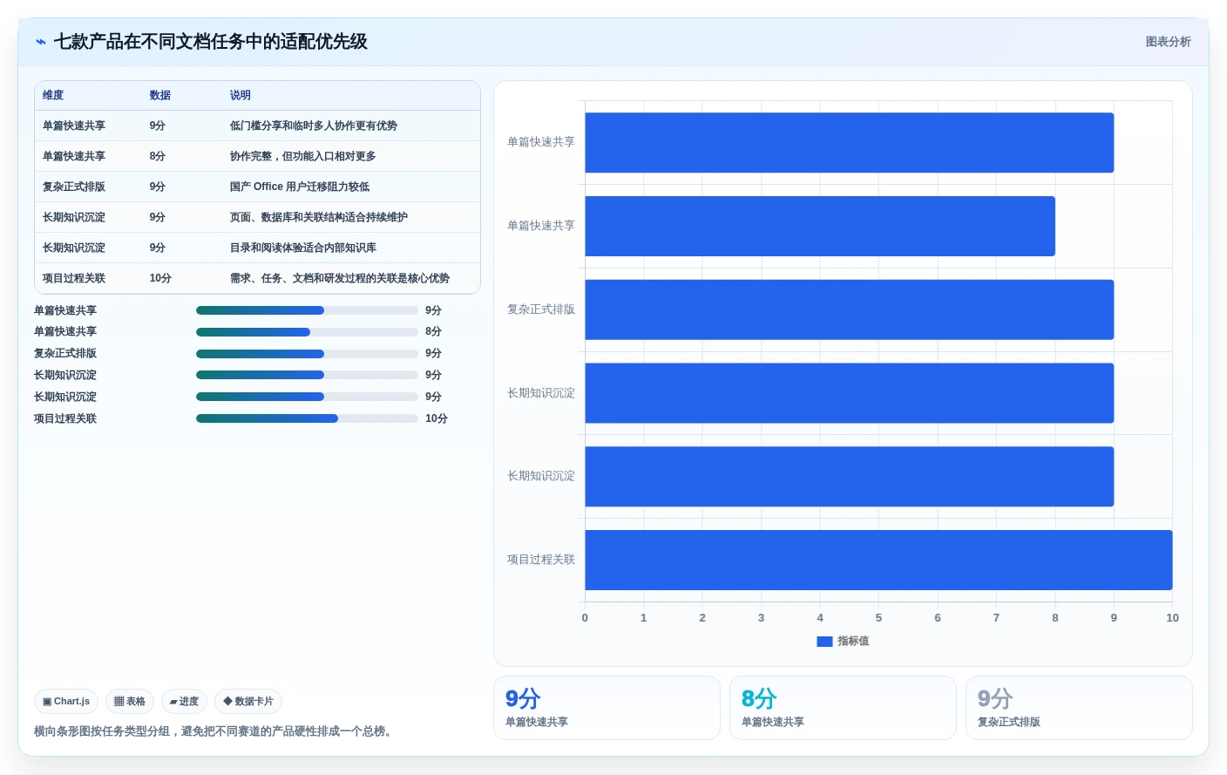This screenshot has width=1227, height=775.
Task: Click the 项目过程关联 label on the chart axis
Action: pos(541,560)
